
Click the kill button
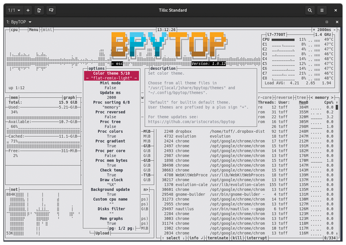[x=237, y=238]
